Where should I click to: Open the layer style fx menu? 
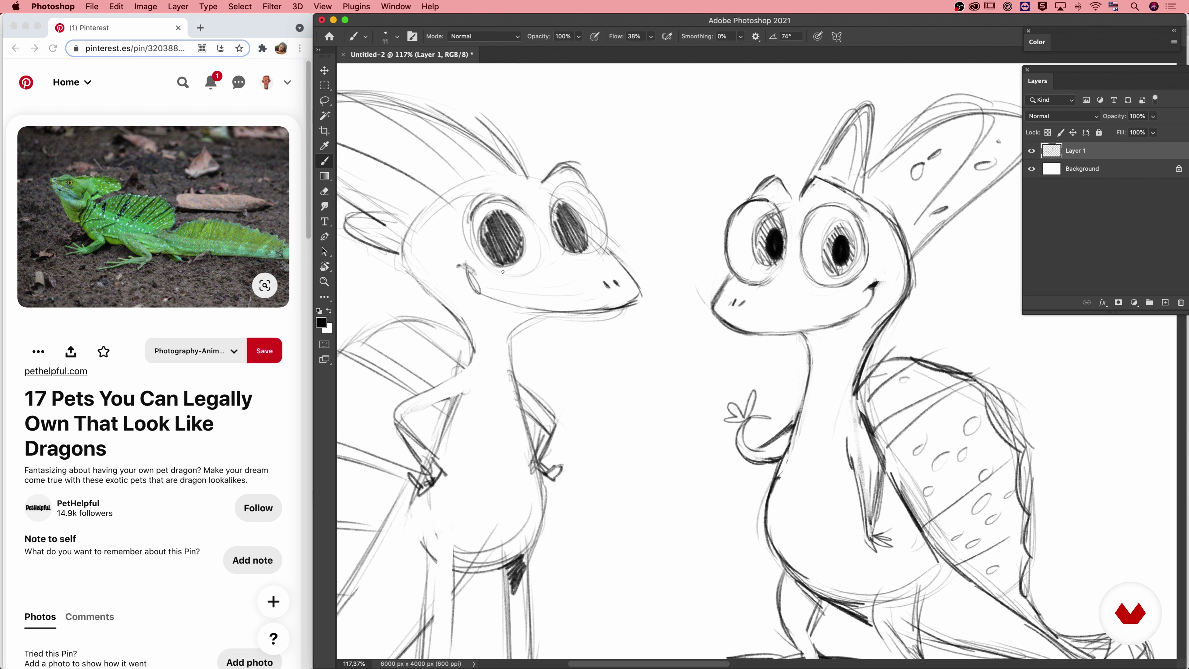coord(1103,302)
